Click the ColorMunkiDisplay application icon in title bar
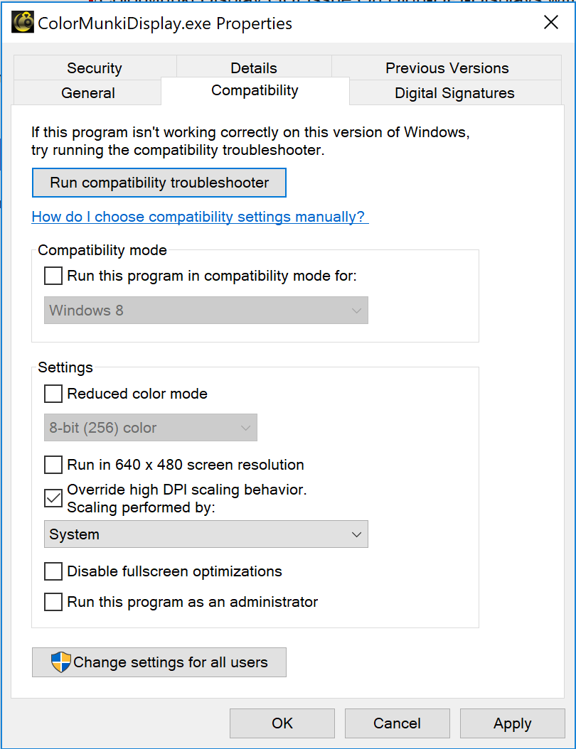Image resolution: width=576 pixels, height=749 pixels. point(22,22)
